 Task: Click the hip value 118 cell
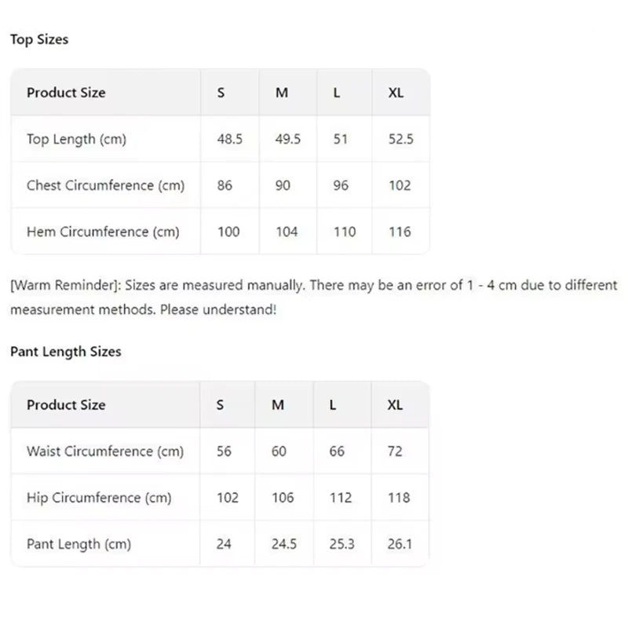pos(399,498)
